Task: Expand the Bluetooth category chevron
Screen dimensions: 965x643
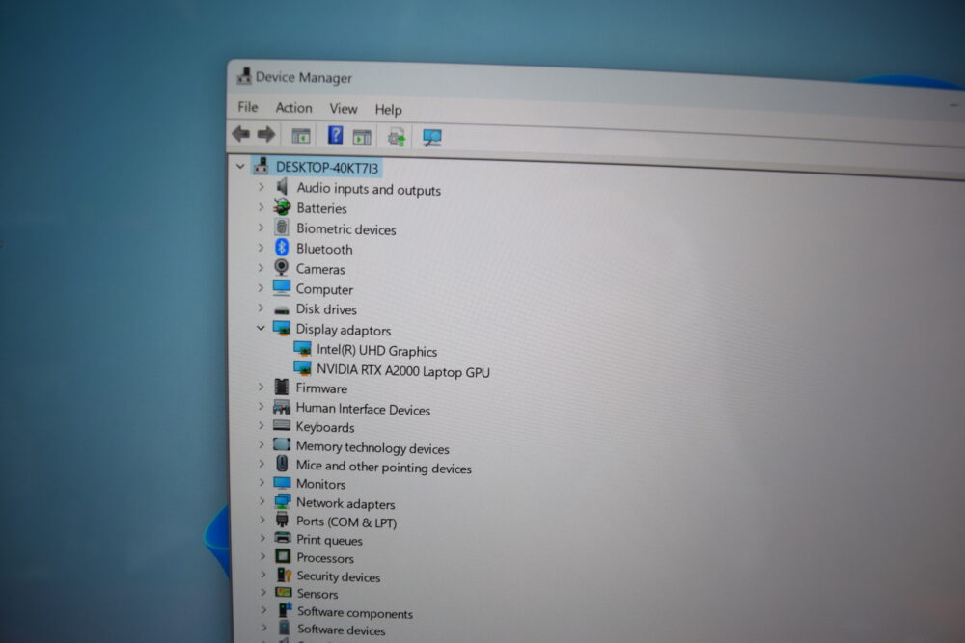Action: pos(261,248)
